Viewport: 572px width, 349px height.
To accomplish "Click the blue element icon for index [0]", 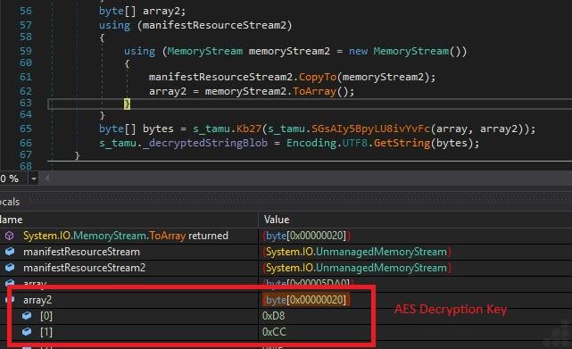I will [x=27, y=315].
